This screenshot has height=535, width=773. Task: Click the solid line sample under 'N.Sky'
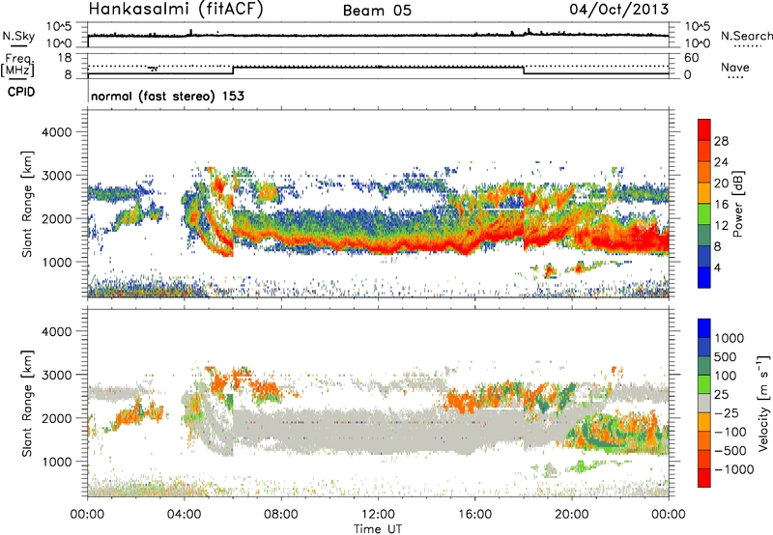(18, 46)
